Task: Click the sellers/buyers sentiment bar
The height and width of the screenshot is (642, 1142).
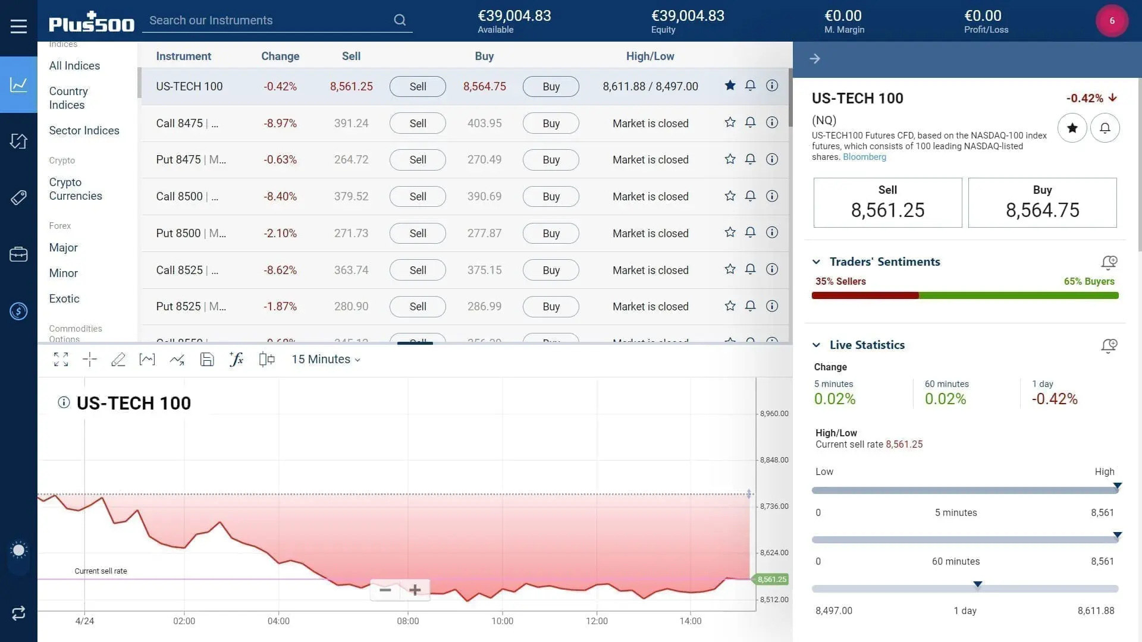Action: tap(965, 295)
